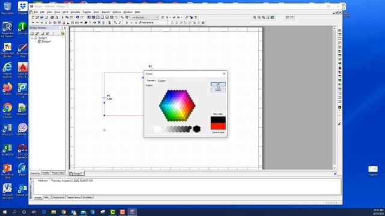Viewport: 385px width, 216px height.
Task: Open the File menu
Action: point(36,12)
